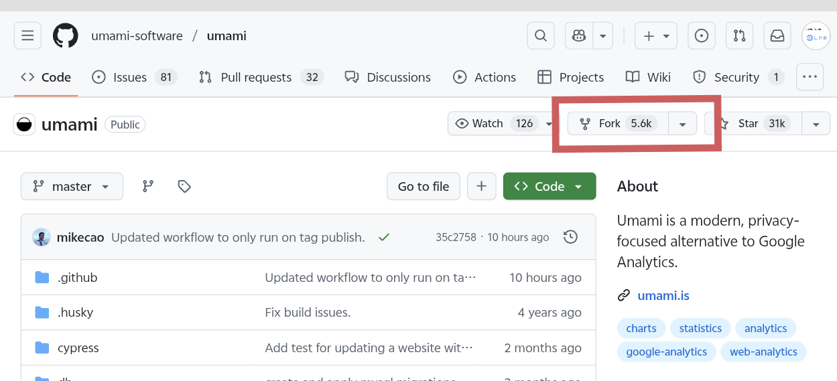The image size is (837, 381).
Task: View tags icon beside branch selector
Action: tap(184, 186)
